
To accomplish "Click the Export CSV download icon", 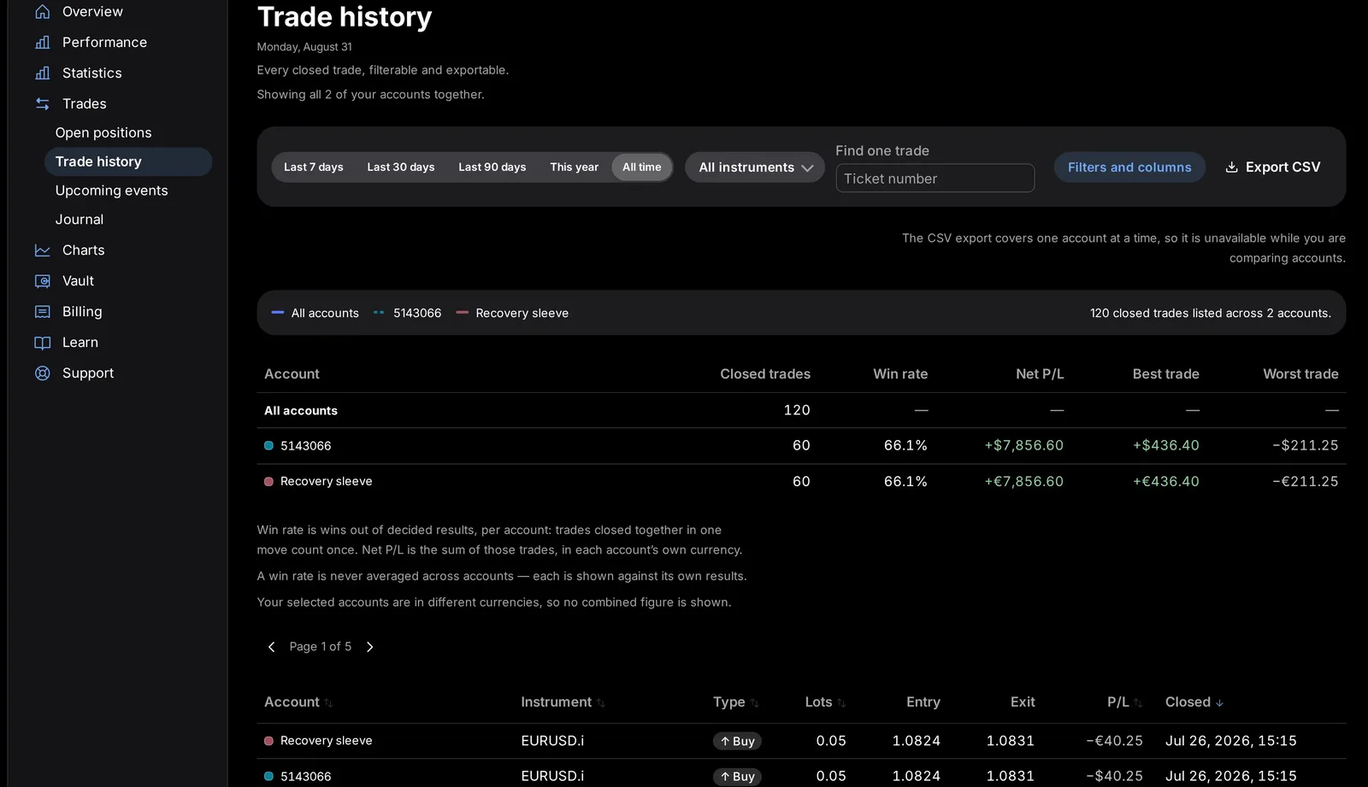I will tap(1231, 167).
